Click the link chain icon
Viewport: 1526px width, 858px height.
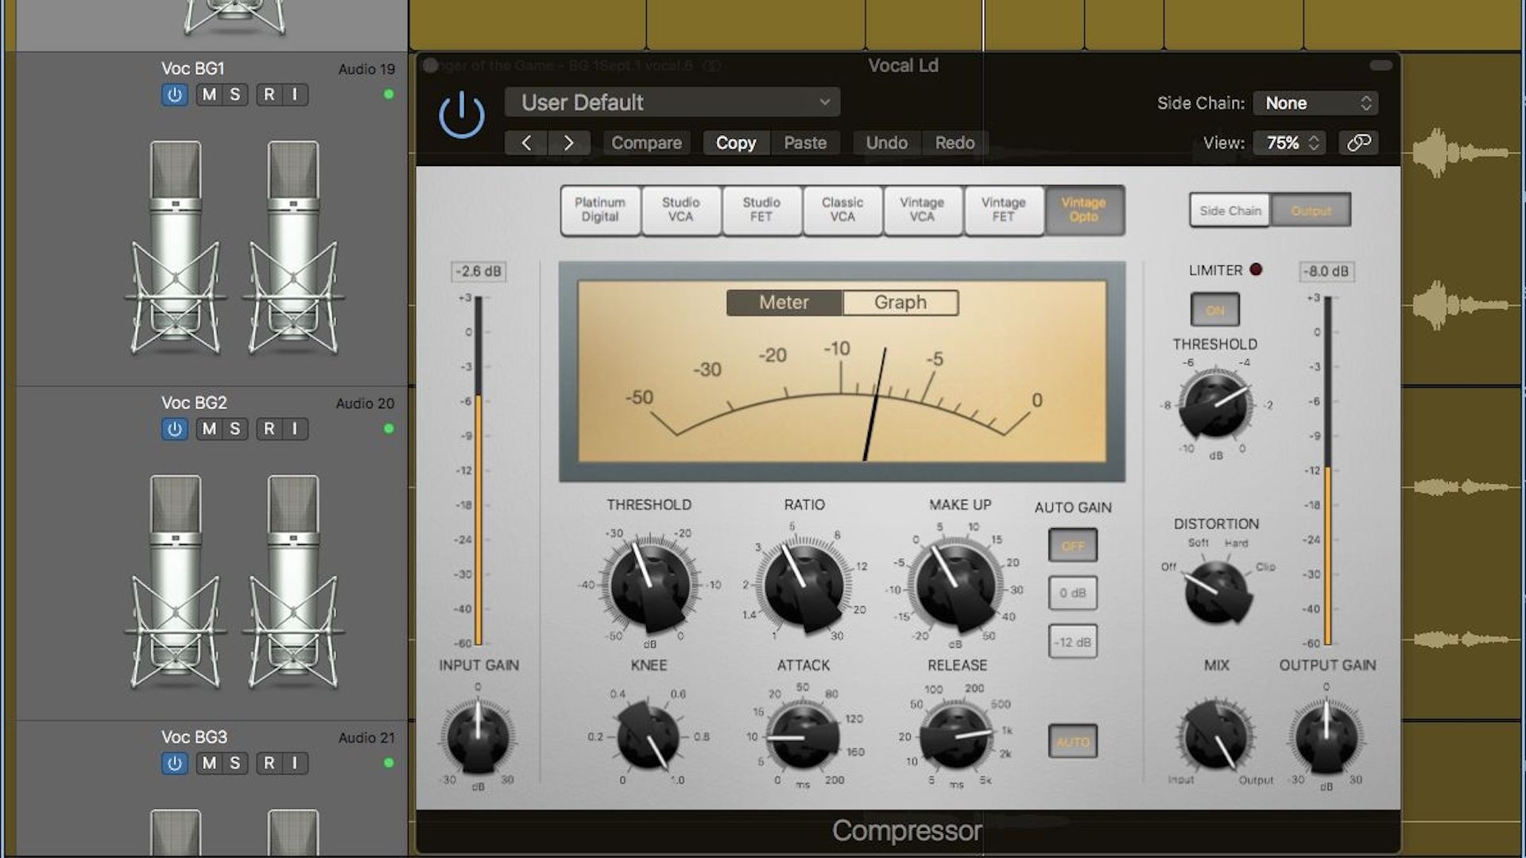coord(1358,143)
